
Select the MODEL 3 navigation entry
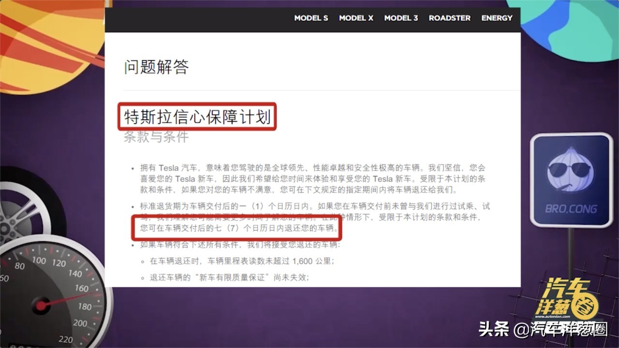[401, 18]
